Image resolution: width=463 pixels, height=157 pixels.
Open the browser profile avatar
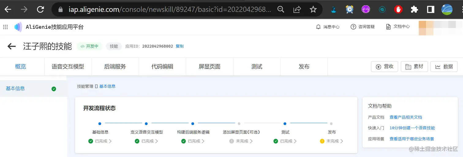coord(447,9)
